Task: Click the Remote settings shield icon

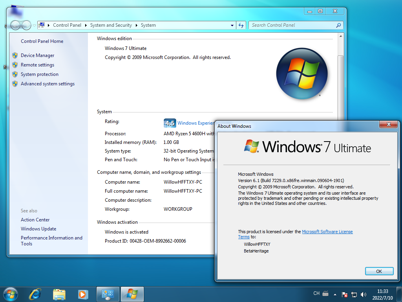Action: point(15,65)
